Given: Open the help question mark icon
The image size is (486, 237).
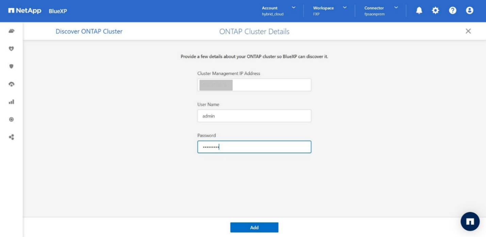Looking at the screenshot, I should coord(452,11).
